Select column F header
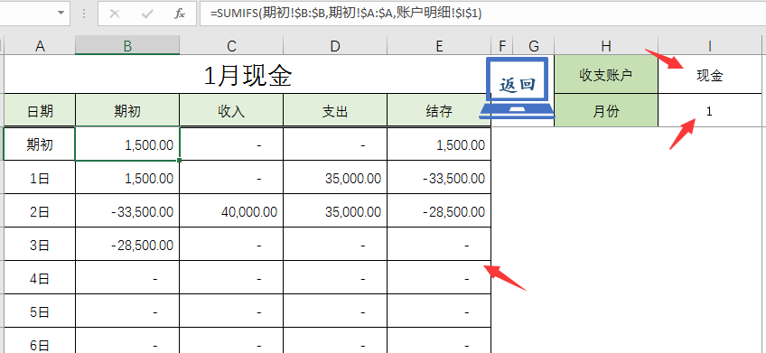Image resolution: width=766 pixels, height=353 pixels. (501, 46)
